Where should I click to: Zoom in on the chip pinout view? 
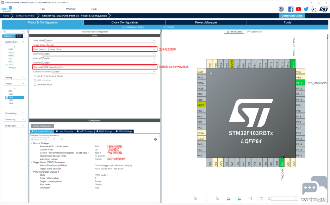195,199
